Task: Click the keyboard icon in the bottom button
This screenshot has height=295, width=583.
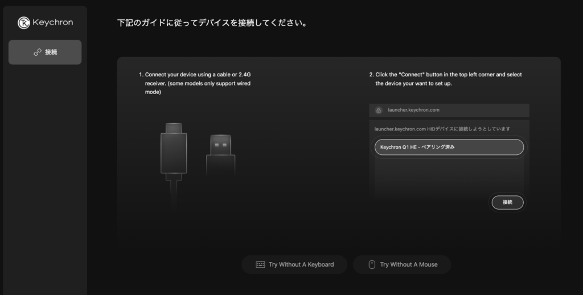Action: click(x=260, y=265)
